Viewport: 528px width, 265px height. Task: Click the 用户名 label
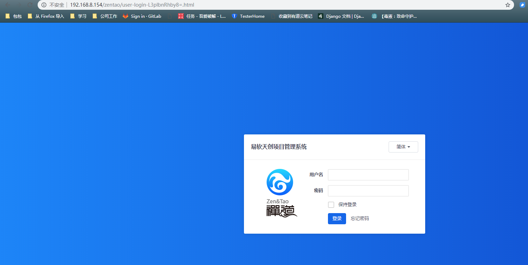coord(316,175)
